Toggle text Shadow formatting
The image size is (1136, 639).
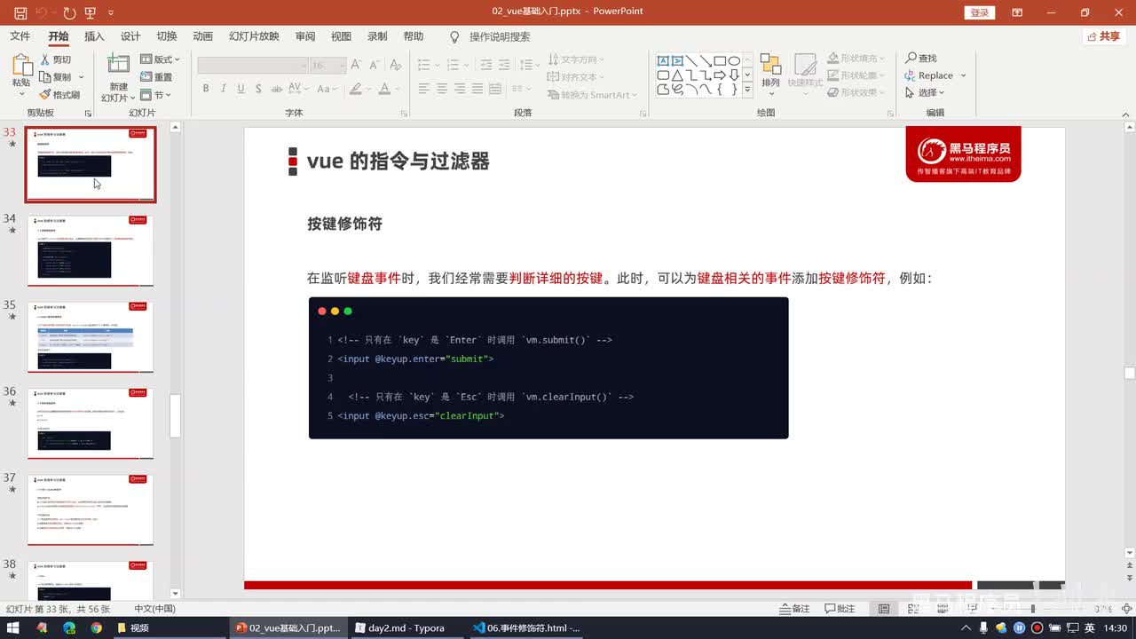(258, 89)
